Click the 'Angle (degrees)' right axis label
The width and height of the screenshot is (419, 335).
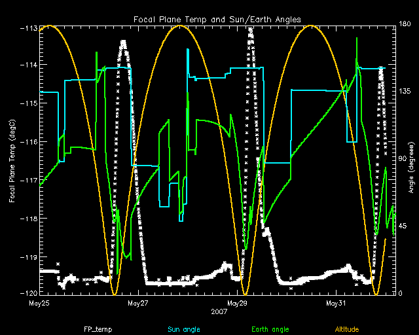point(410,158)
